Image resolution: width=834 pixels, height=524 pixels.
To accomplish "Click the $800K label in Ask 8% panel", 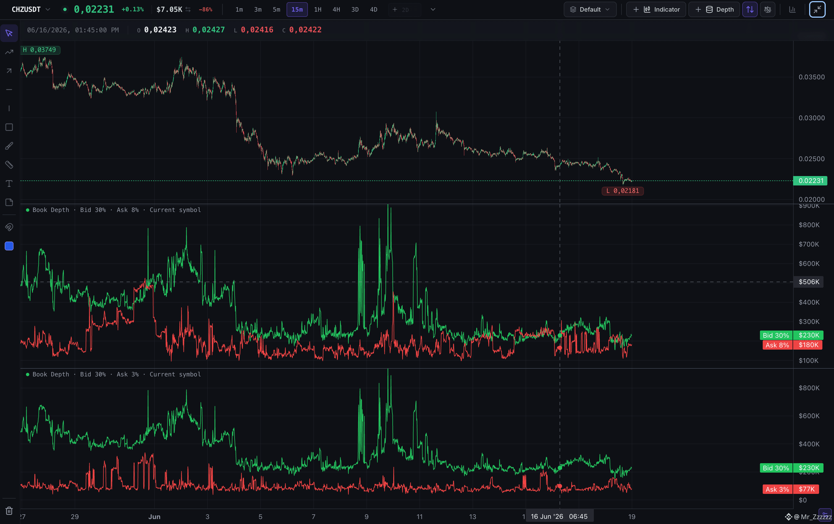I will click(x=809, y=225).
